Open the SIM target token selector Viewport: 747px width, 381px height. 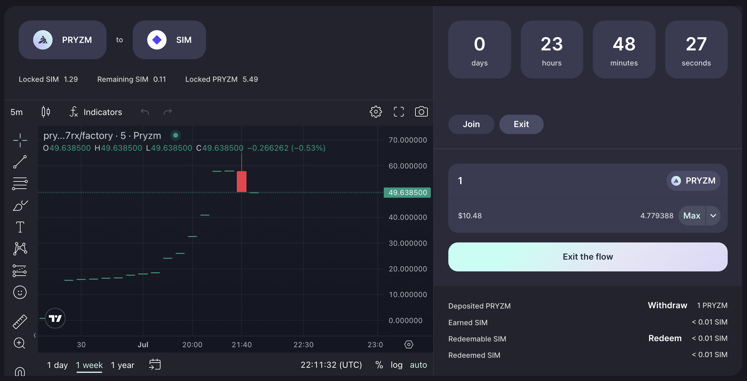tap(169, 40)
